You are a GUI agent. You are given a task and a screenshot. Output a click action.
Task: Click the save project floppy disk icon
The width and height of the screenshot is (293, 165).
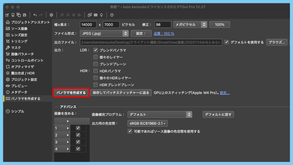coord(24,15)
